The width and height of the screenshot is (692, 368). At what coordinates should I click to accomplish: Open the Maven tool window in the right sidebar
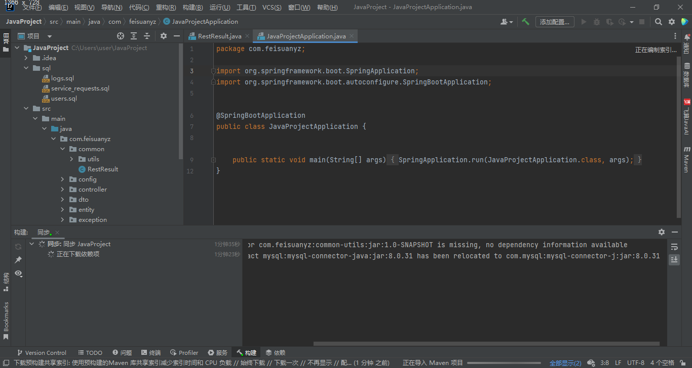tap(687, 160)
